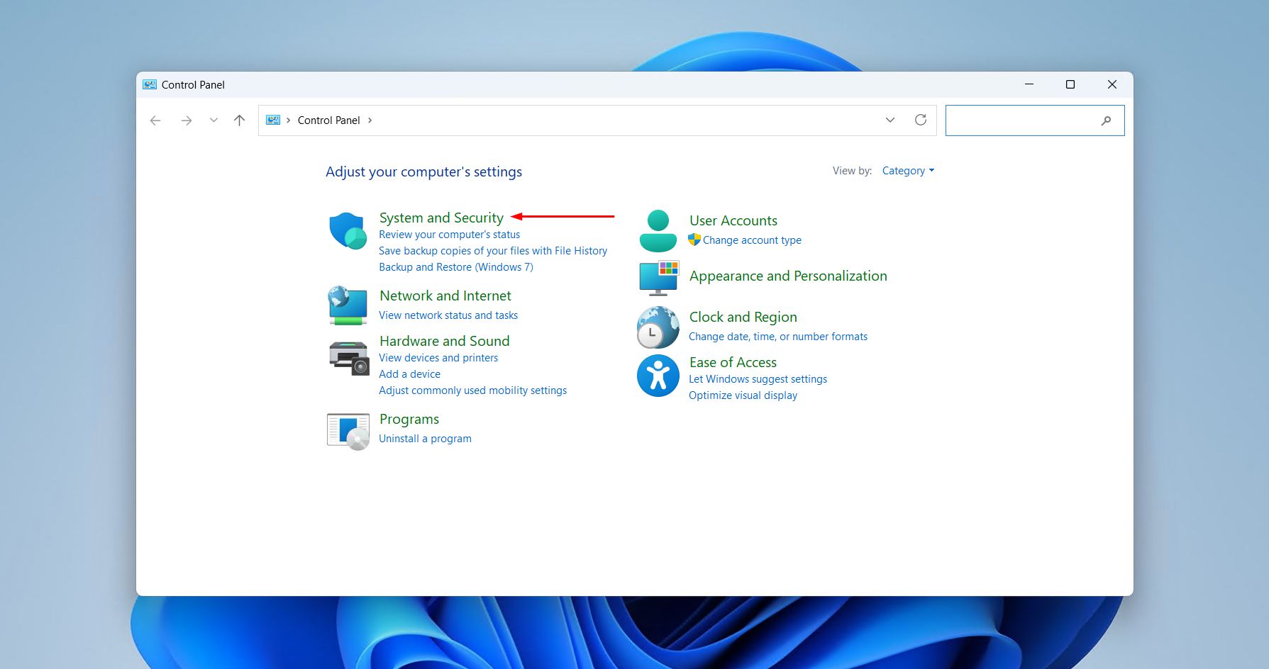Open Save backup copies with File History
This screenshot has width=1269, height=669.
coord(493,251)
